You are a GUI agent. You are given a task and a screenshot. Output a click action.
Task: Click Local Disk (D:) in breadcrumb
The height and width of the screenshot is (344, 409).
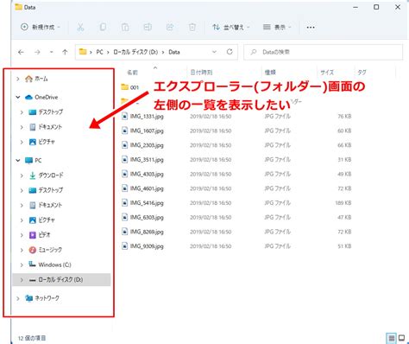click(x=135, y=52)
